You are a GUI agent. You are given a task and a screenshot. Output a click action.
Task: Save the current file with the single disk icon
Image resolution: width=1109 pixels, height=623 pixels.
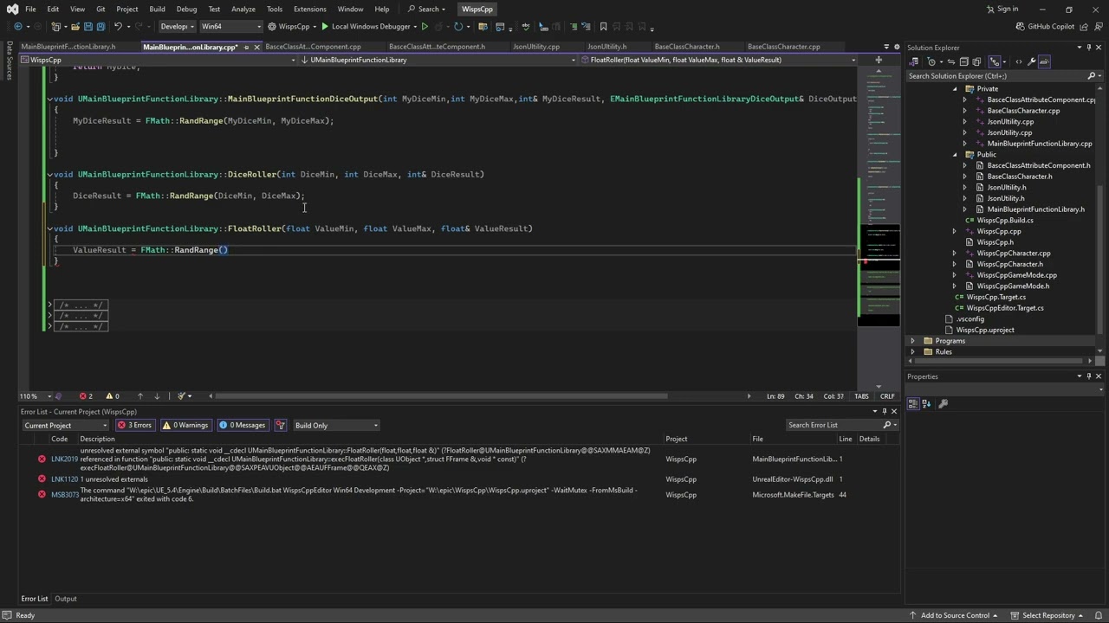(x=88, y=27)
